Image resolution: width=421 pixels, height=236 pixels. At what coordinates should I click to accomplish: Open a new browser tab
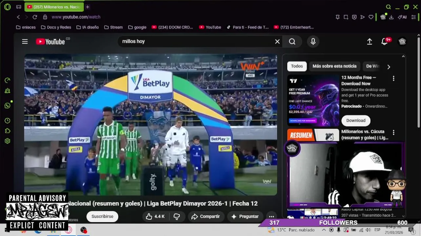[x=88, y=7]
